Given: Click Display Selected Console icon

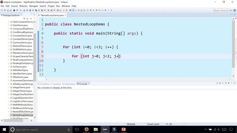Looking at the screenshot, I should (220, 83).
